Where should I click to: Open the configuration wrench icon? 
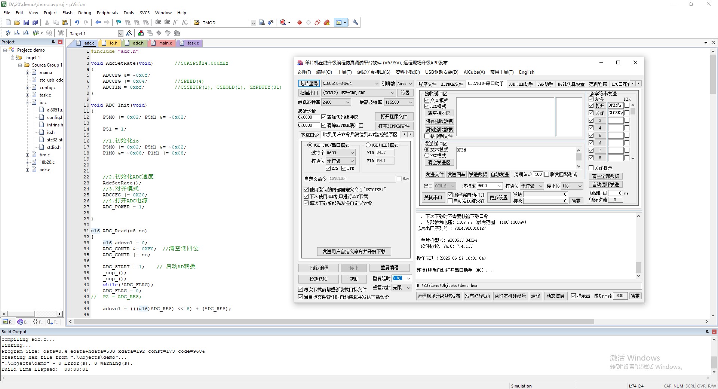(x=355, y=22)
